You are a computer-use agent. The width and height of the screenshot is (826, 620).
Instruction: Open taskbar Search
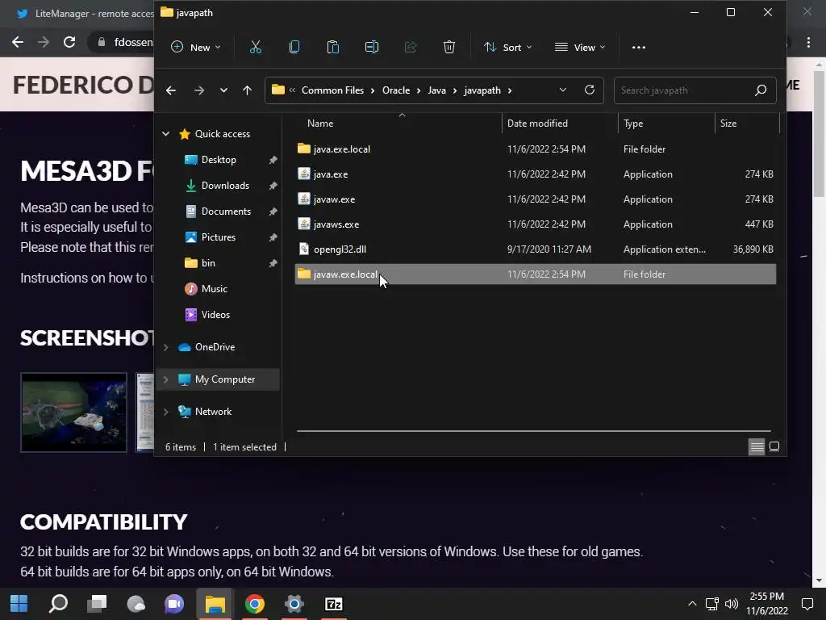[58, 604]
